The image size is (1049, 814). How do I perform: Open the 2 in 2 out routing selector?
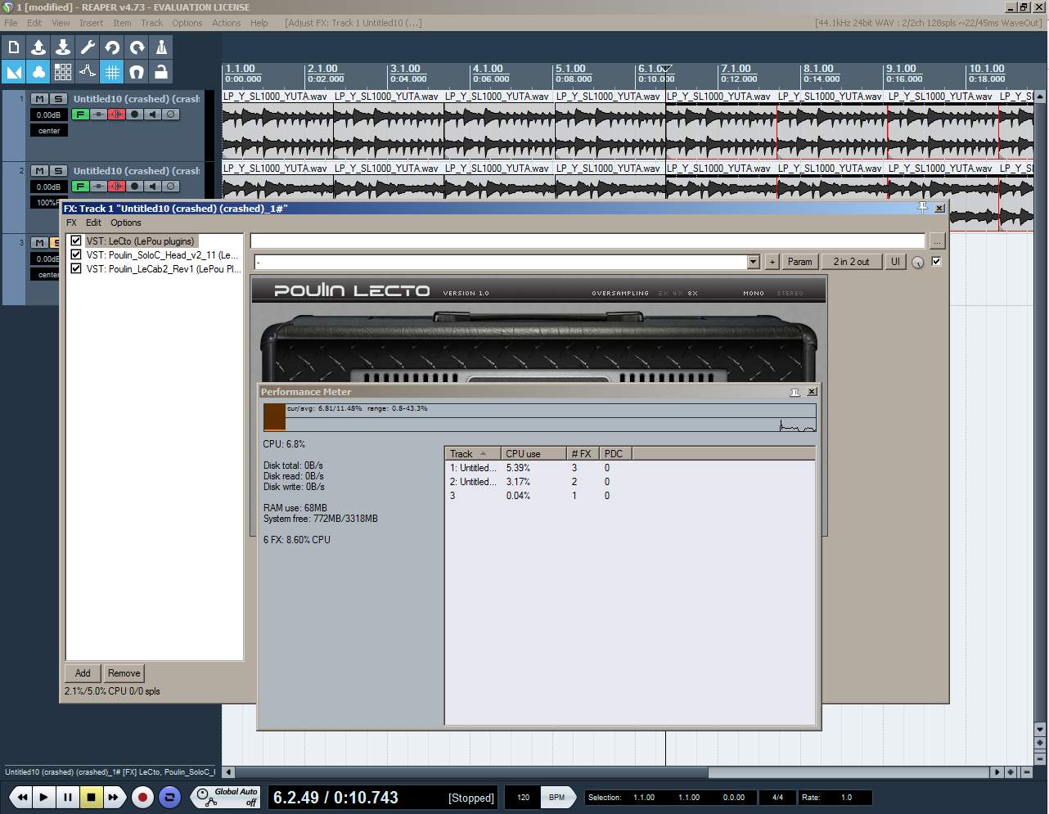click(851, 262)
